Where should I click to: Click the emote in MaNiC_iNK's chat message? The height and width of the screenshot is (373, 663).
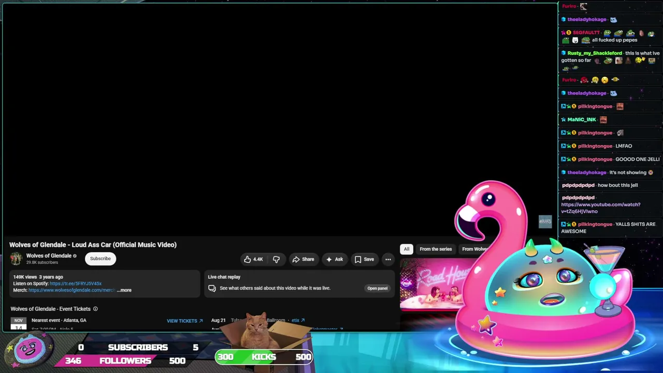[603, 120]
